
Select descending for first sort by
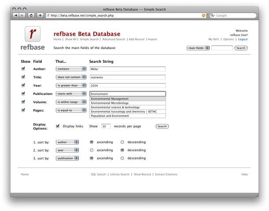click(x=122, y=142)
